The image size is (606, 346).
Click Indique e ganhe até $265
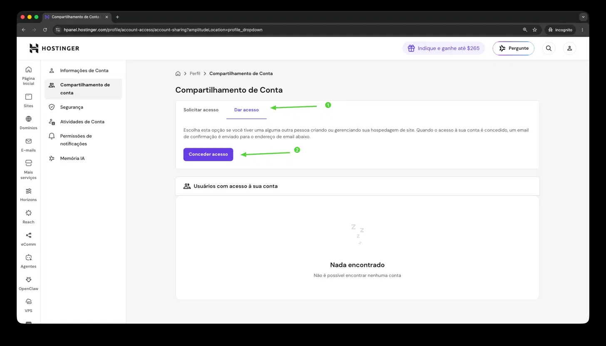pyautogui.click(x=443, y=48)
